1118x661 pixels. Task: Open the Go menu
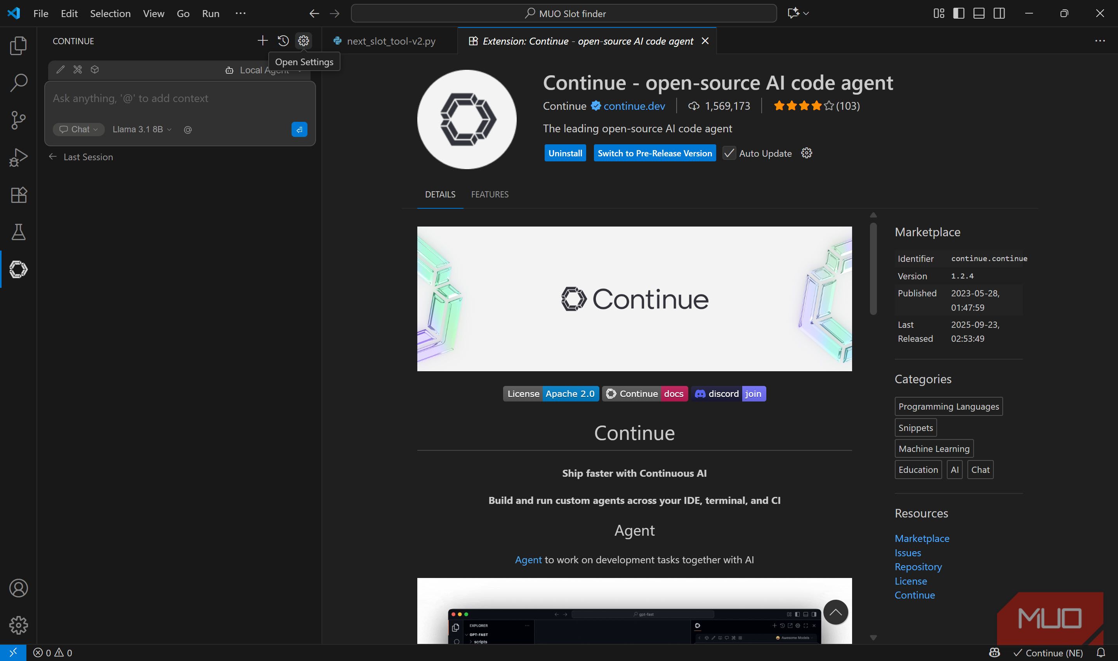pyautogui.click(x=183, y=13)
